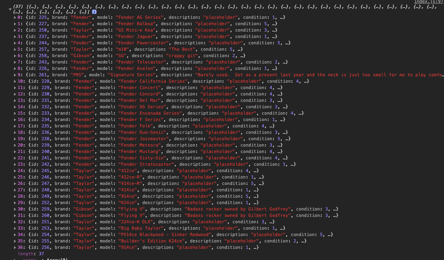Click the "Barely used. Got as a present" description
Screen dimensions: 444x260
[319, 75]
